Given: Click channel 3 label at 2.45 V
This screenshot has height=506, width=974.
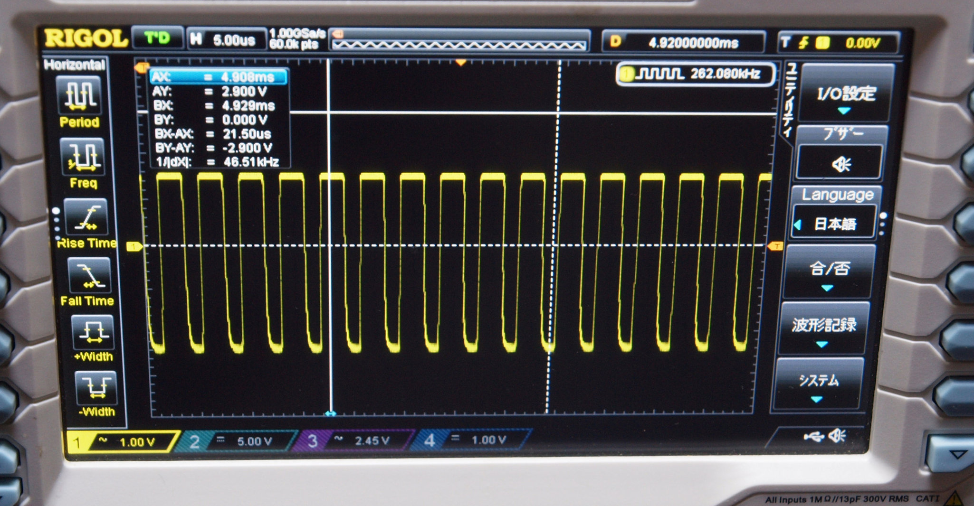Looking at the screenshot, I should [357, 440].
